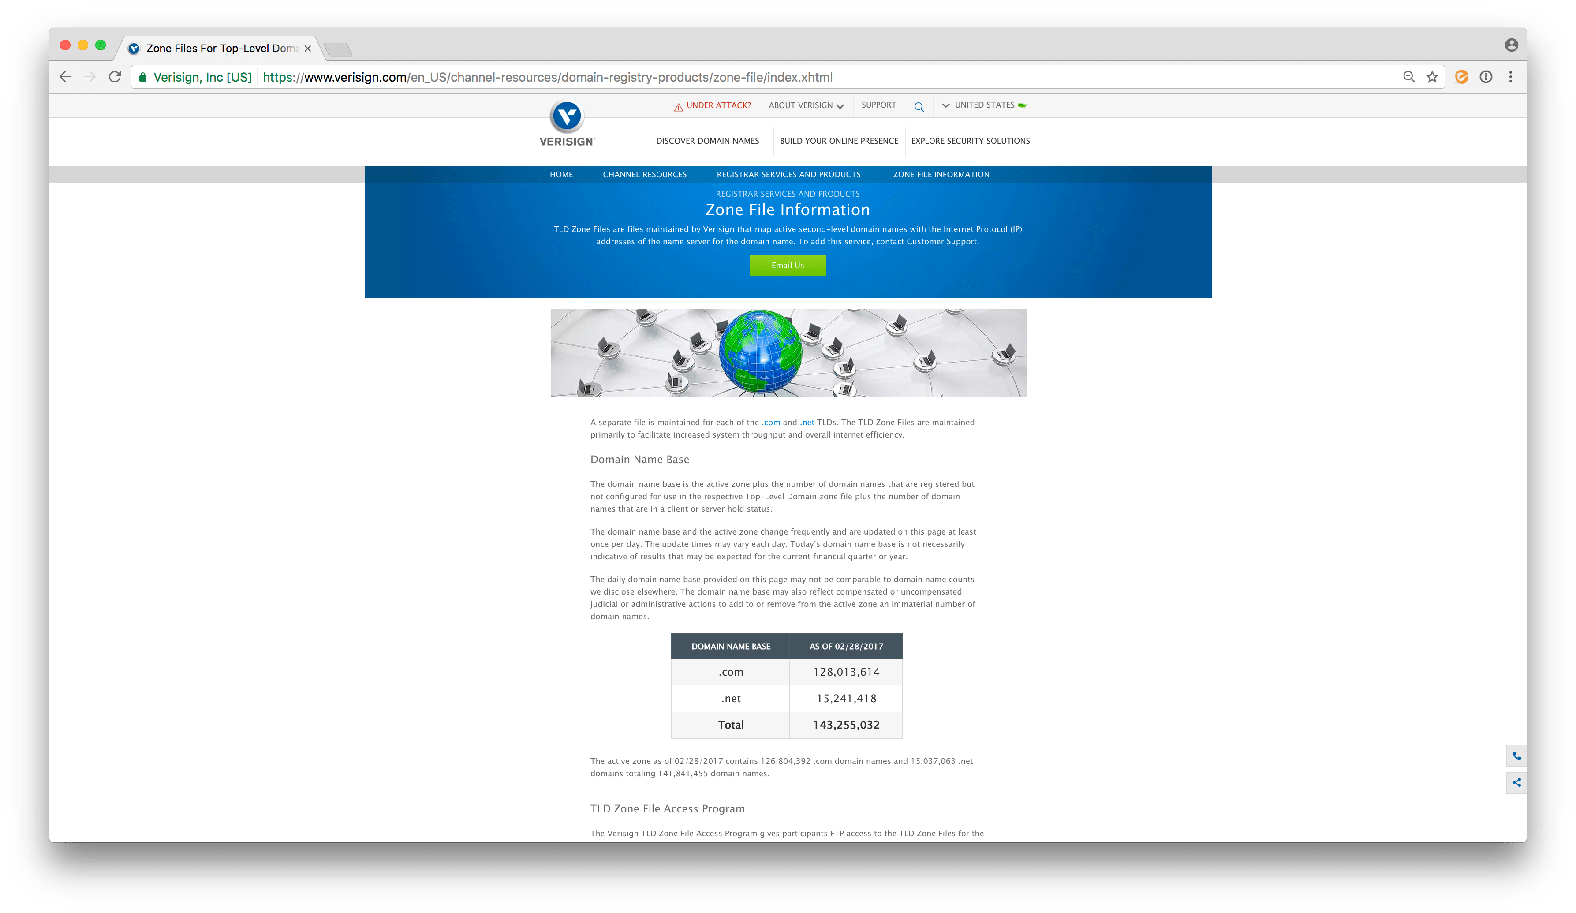Viewport: 1576px width, 913px height.
Task: Select the 'ZONE FILE INFORMATION' tab
Action: (x=941, y=174)
